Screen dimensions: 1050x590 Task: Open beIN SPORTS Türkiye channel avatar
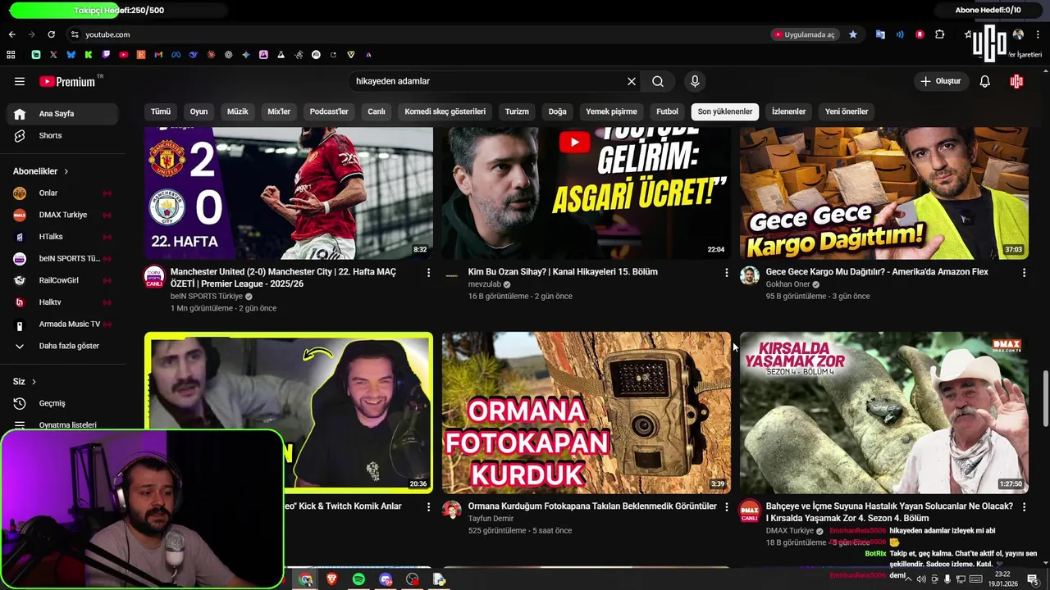click(154, 276)
